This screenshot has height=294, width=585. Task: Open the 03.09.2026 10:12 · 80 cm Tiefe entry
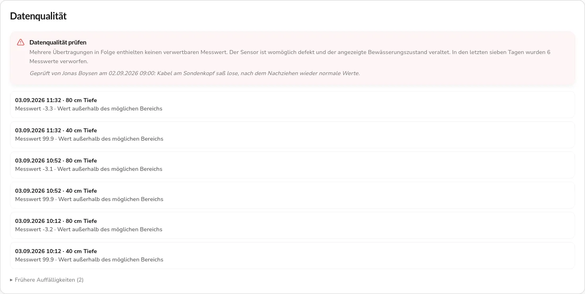tap(292, 225)
